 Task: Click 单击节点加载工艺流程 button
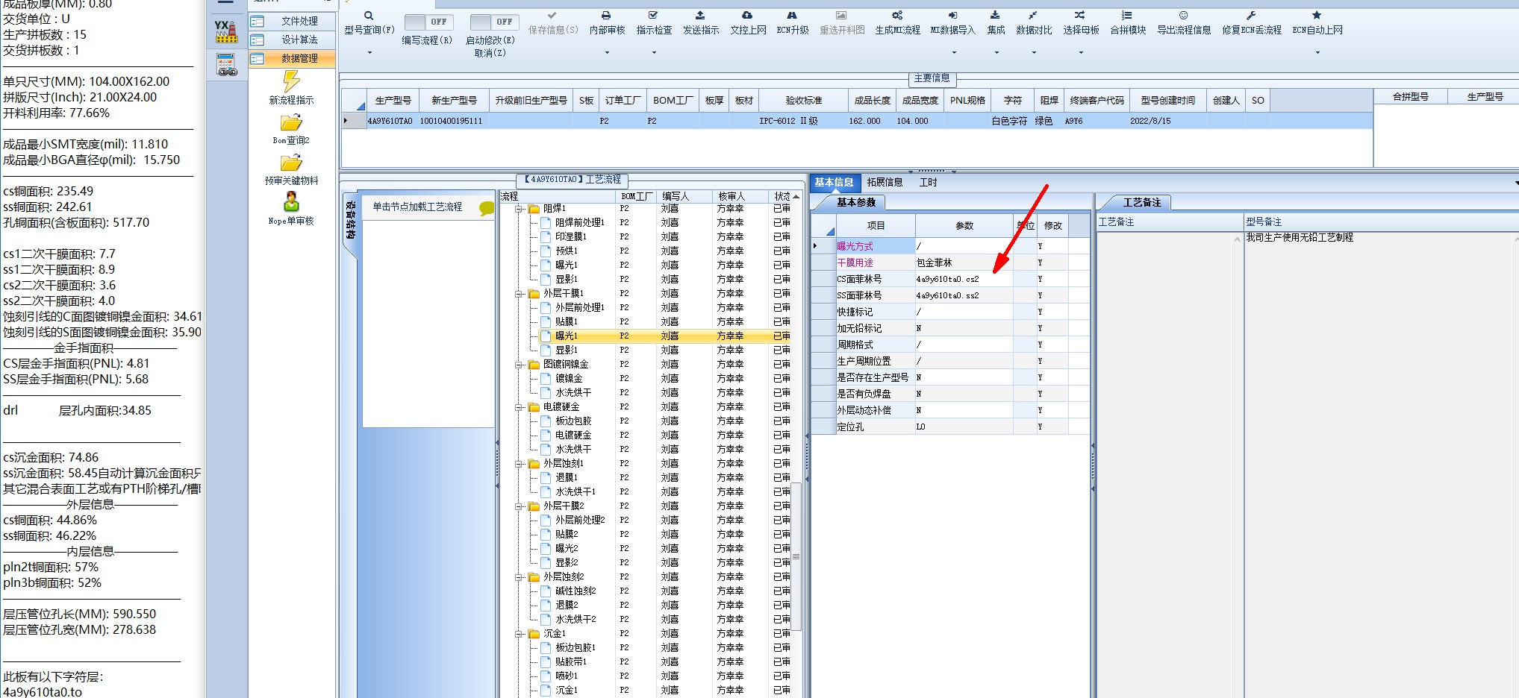coord(417,207)
